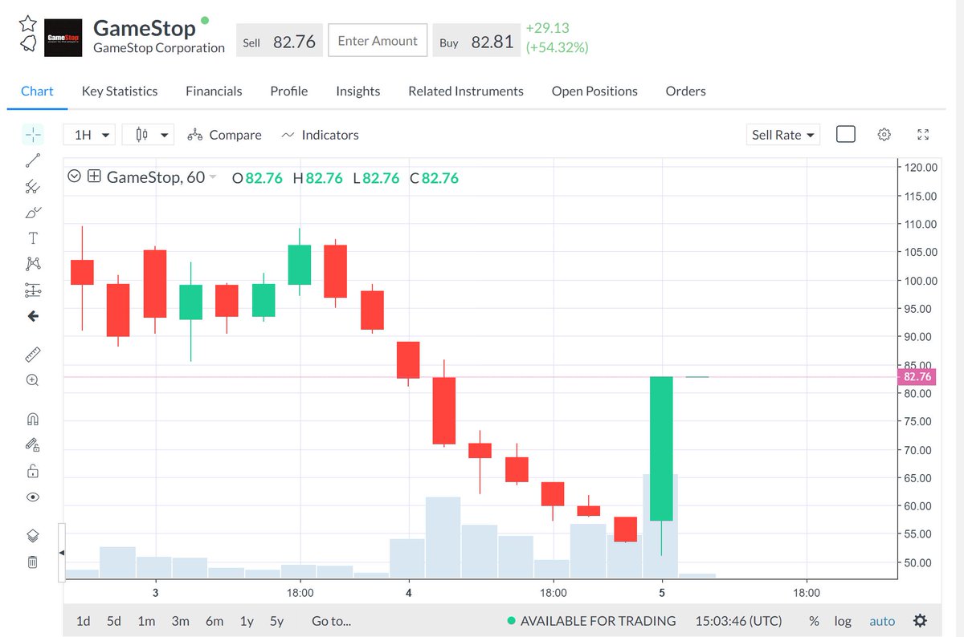Activate the zoom in tool
The height and width of the screenshot is (637, 964).
click(33, 380)
